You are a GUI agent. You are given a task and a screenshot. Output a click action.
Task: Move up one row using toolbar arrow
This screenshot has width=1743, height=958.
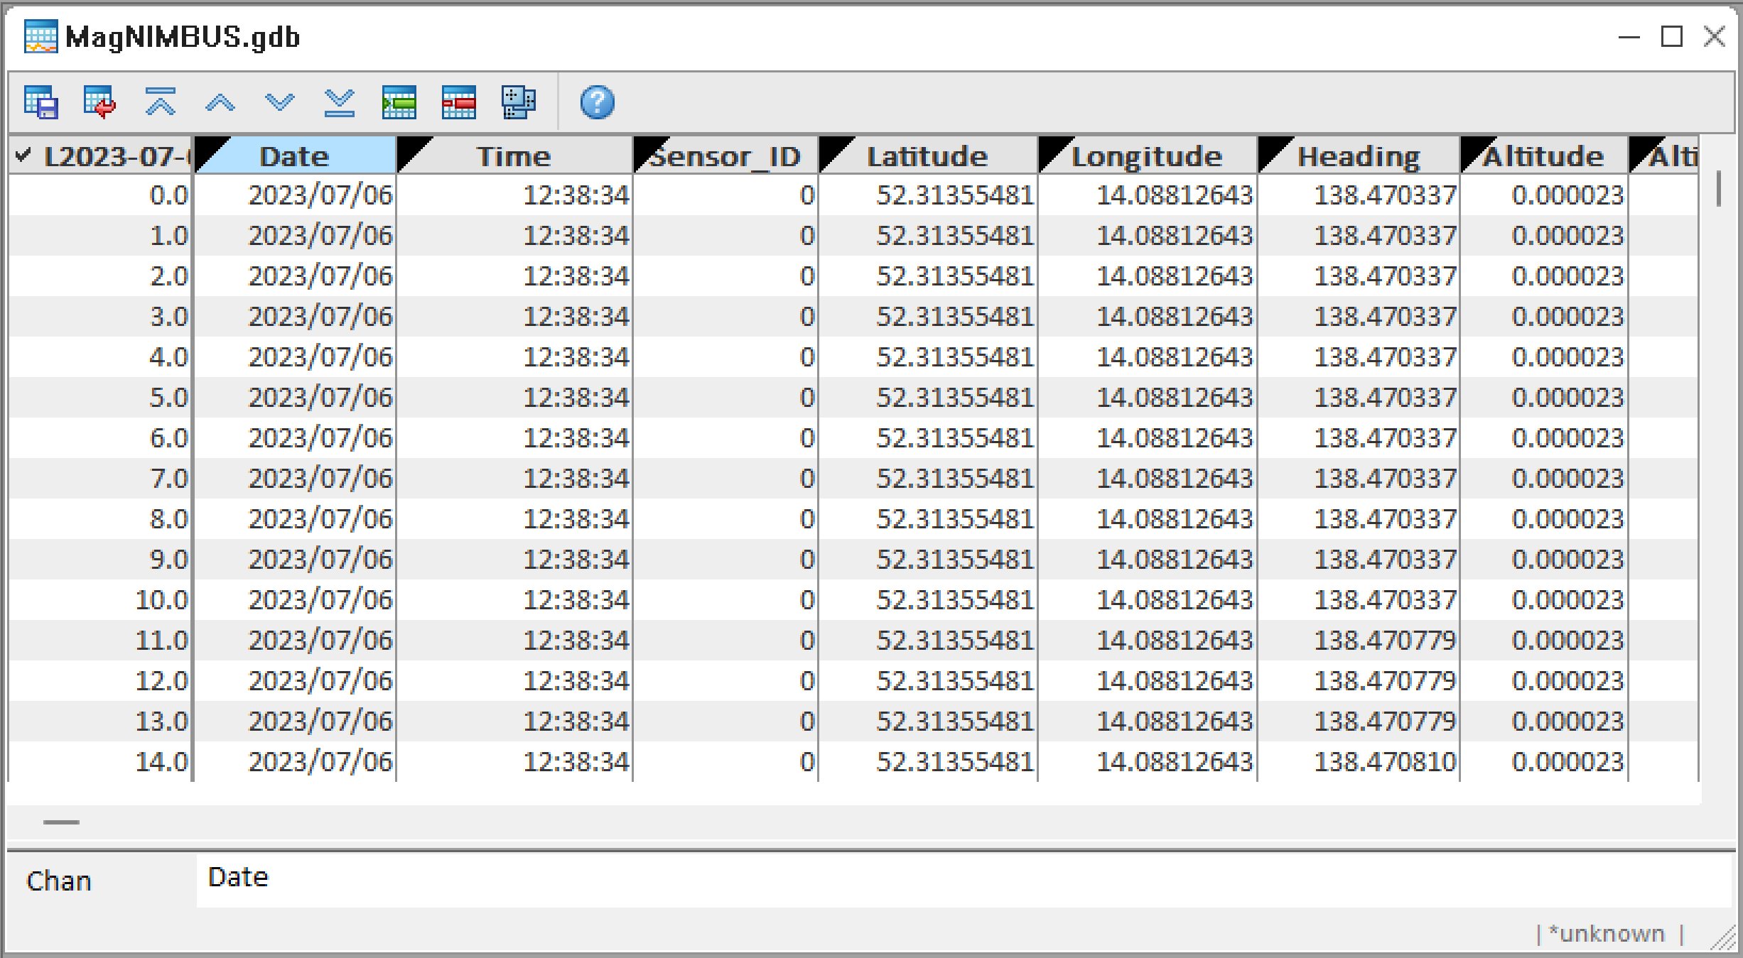(x=220, y=103)
